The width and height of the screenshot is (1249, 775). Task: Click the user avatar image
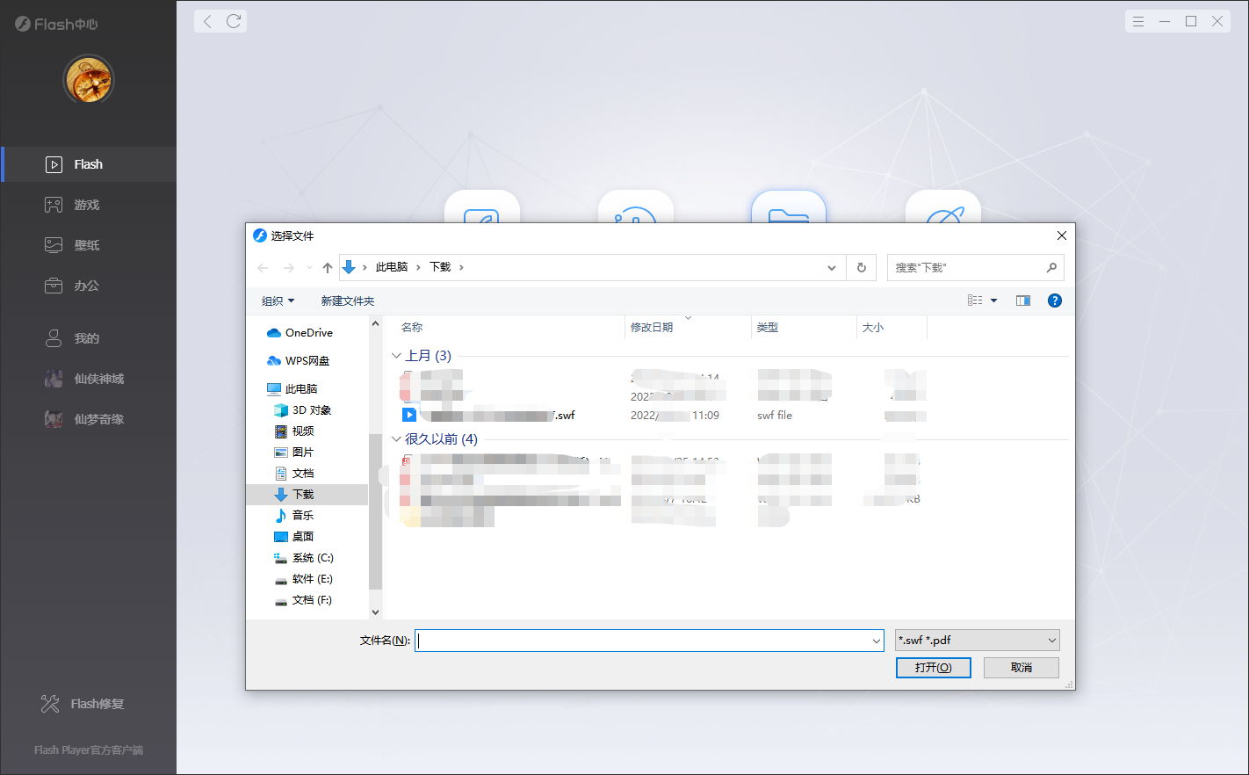(88, 79)
